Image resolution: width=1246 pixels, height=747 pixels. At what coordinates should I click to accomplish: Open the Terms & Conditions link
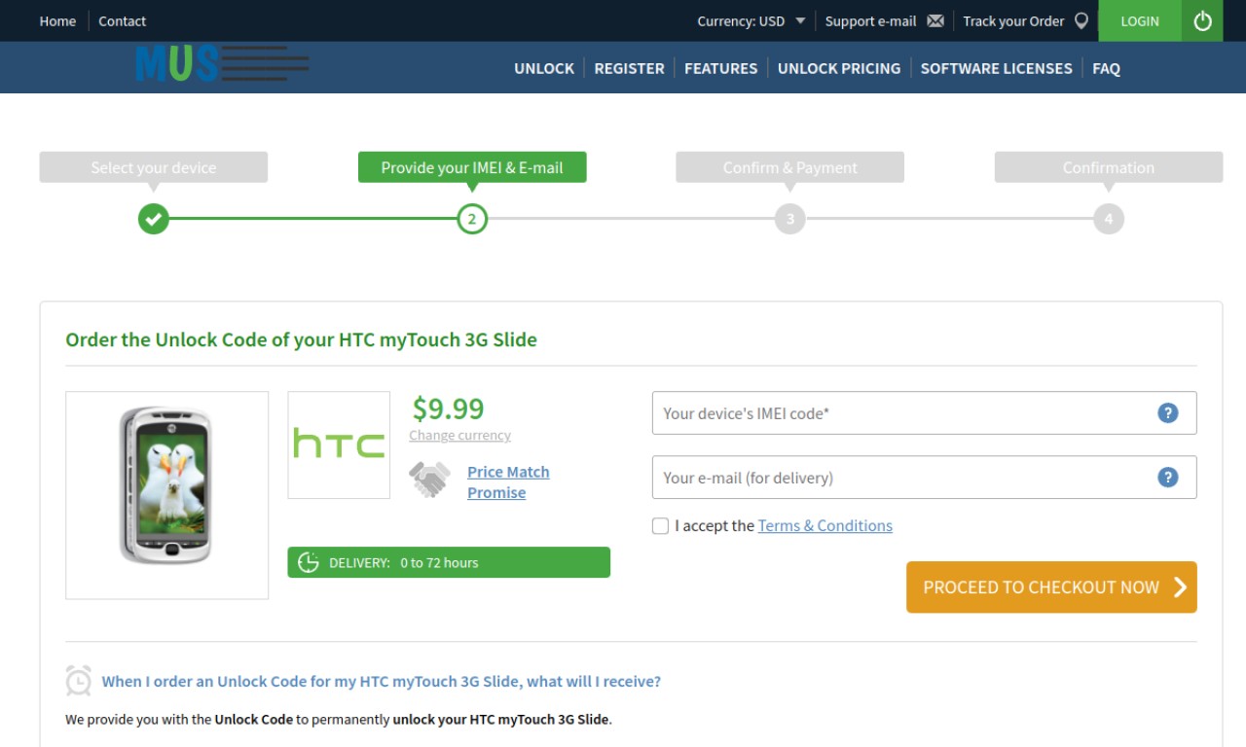[x=825, y=525]
